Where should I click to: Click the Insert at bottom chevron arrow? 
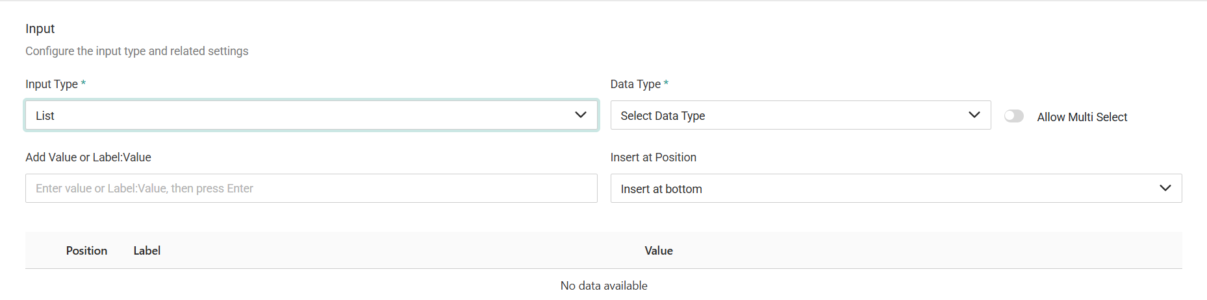pyautogui.click(x=1165, y=189)
